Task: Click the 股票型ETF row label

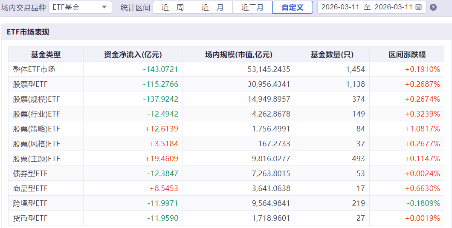Action: [x=30, y=84]
